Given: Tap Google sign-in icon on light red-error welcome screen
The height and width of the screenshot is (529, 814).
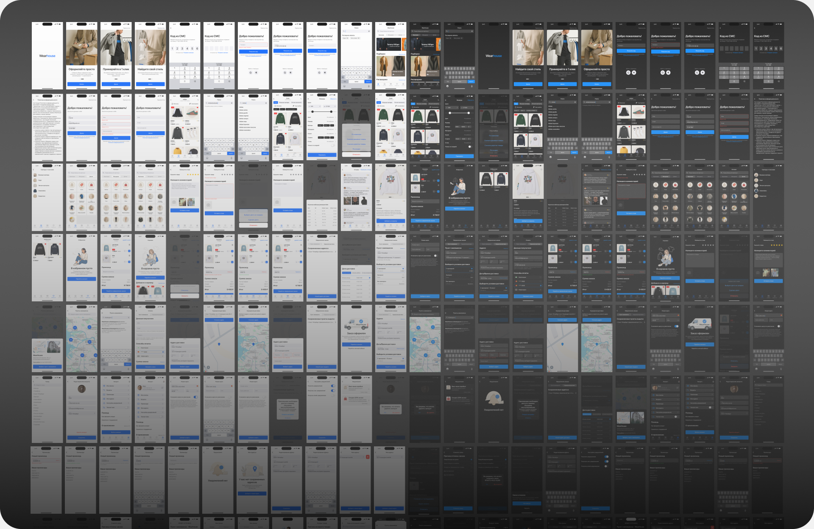Looking at the screenshot, I should tap(251, 72).
